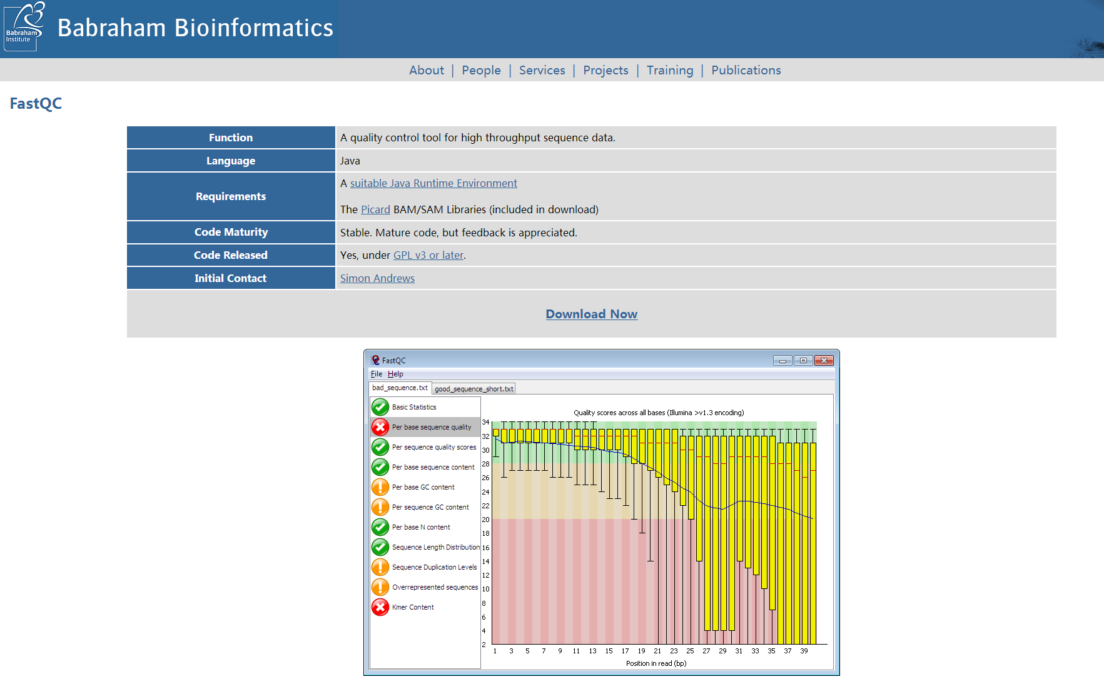Open the People navigation link

[x=481, y=70]
